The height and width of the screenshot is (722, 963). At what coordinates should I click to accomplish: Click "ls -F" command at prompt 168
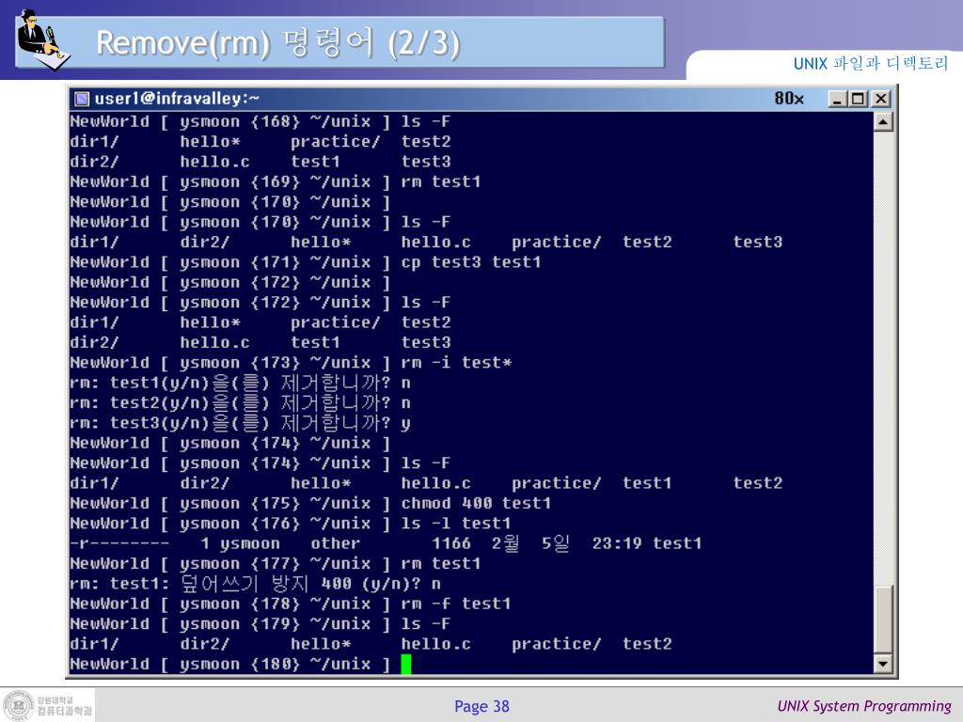(x=426, y=121)
